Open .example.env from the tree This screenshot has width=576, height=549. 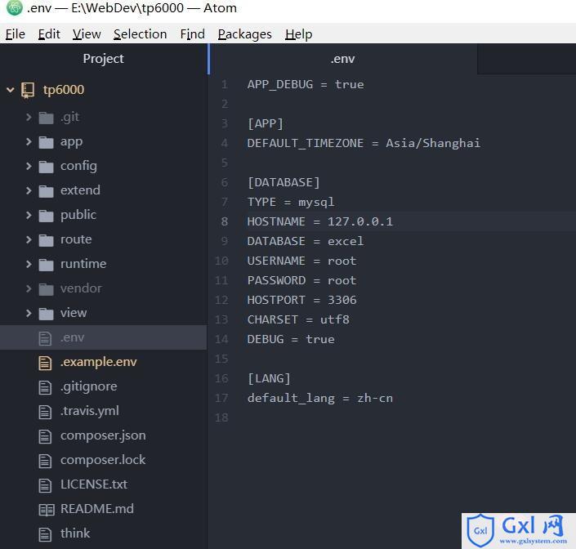(98, 362)
